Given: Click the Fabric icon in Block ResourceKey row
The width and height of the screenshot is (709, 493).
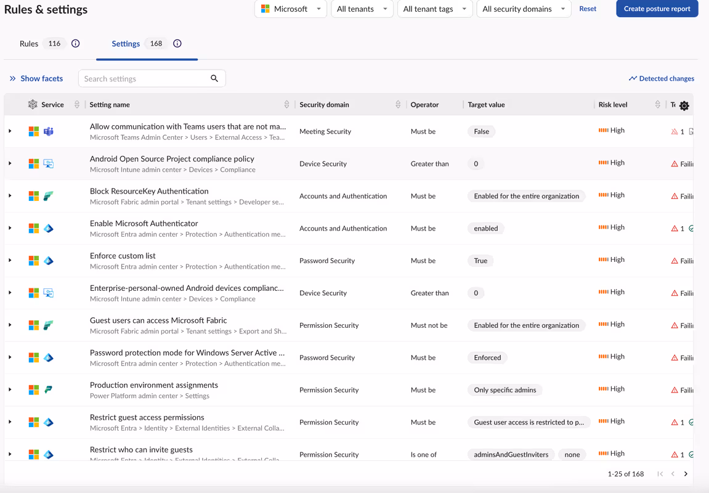Looking at the screenshot, I should 49,196.
